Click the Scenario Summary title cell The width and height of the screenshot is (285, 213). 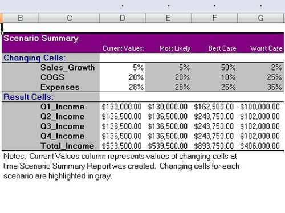41,38
